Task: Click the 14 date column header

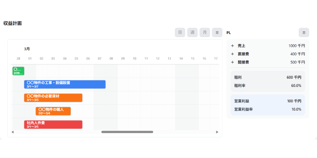Action: click(x=181, y=58)
